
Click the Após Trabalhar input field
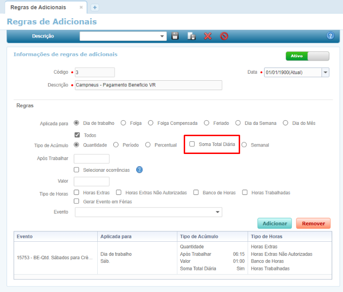tap(92, 159)
